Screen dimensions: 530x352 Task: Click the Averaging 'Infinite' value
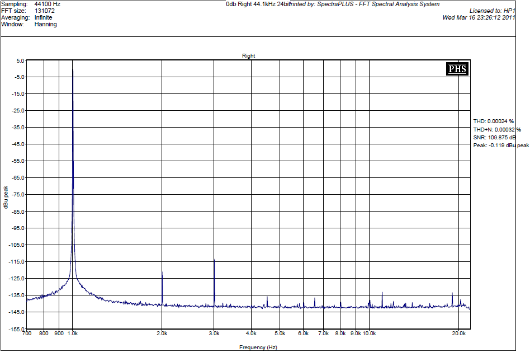point(43,17)
